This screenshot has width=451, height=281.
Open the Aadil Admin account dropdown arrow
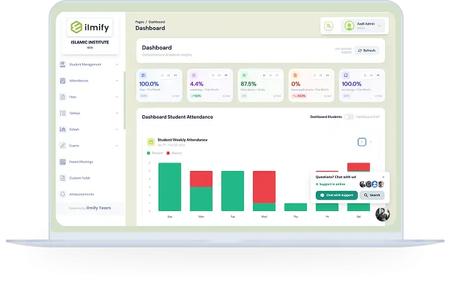tap(379, 26)
